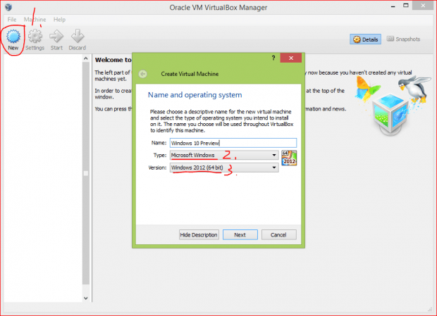Click the "Create Virtual Machine" dialog title
Screen dimensions: 437x316
pyautogui.click(x=190, y=74)
